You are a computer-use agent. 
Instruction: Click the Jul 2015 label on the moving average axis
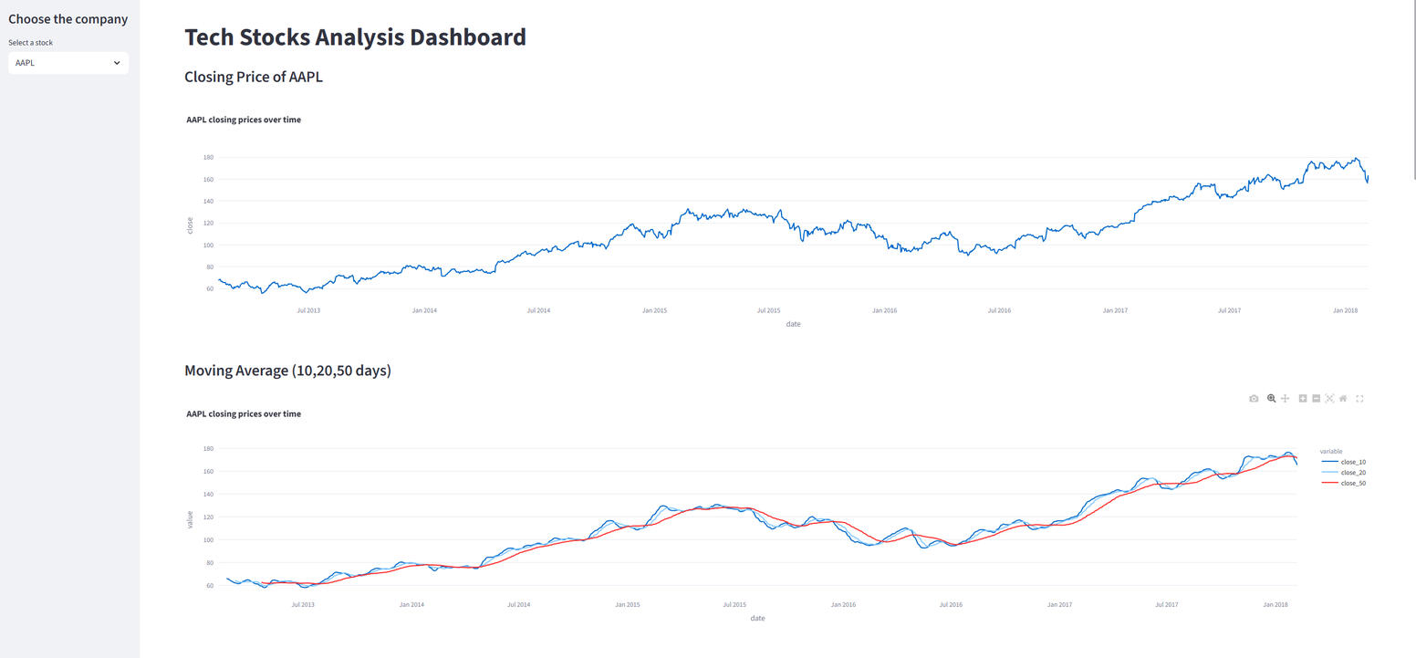coord(734,604)
